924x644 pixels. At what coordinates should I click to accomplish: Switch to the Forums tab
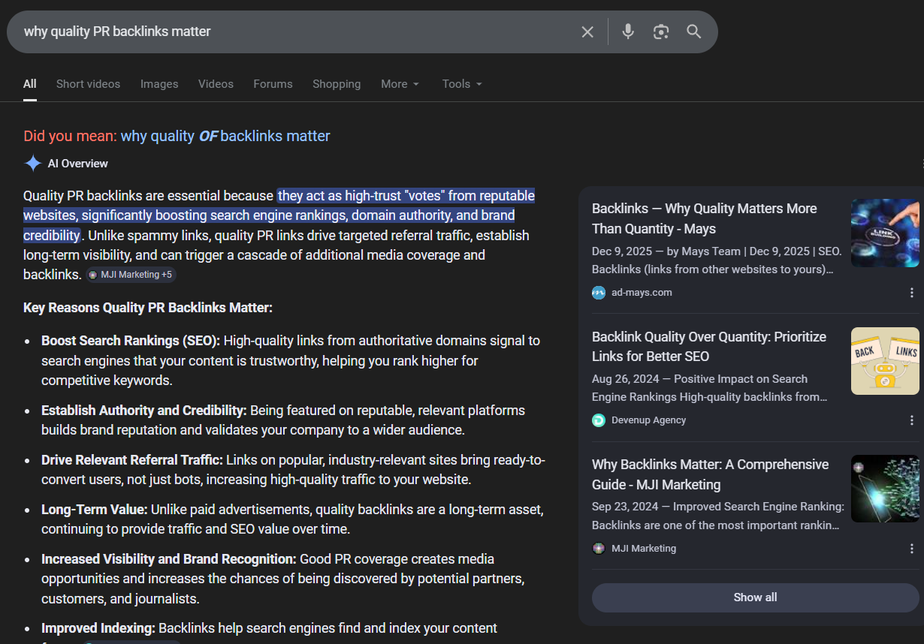coord(273,84)
